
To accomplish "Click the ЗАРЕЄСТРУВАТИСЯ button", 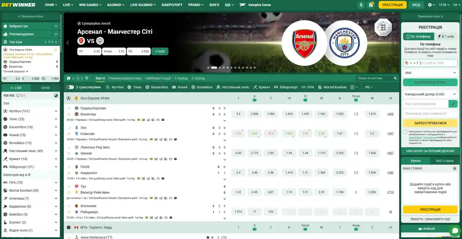I will pyautogui.click(x=430, y=123).
